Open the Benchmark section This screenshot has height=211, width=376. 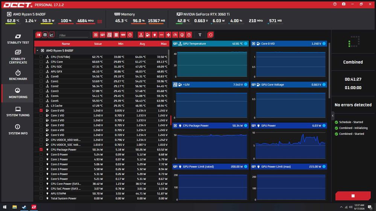pyautogui.click(x=18, y=75)
